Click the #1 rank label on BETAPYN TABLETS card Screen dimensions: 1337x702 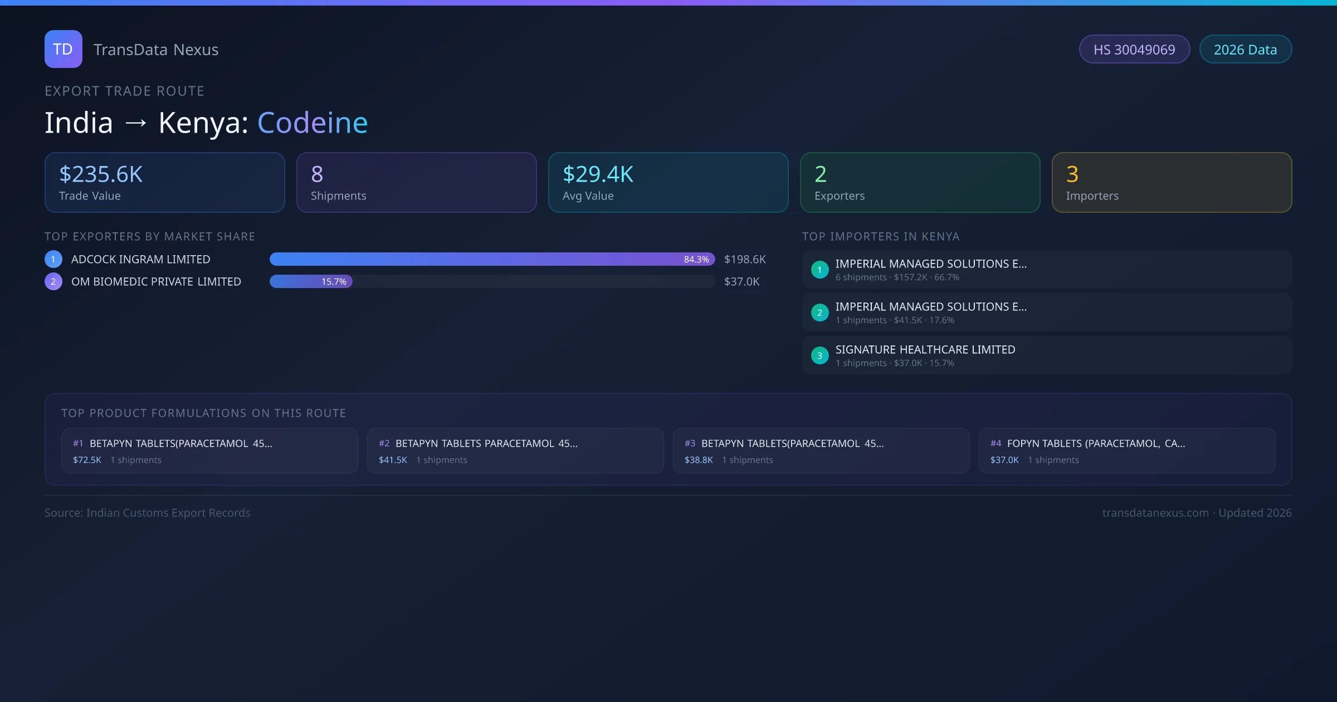(77, 443)
